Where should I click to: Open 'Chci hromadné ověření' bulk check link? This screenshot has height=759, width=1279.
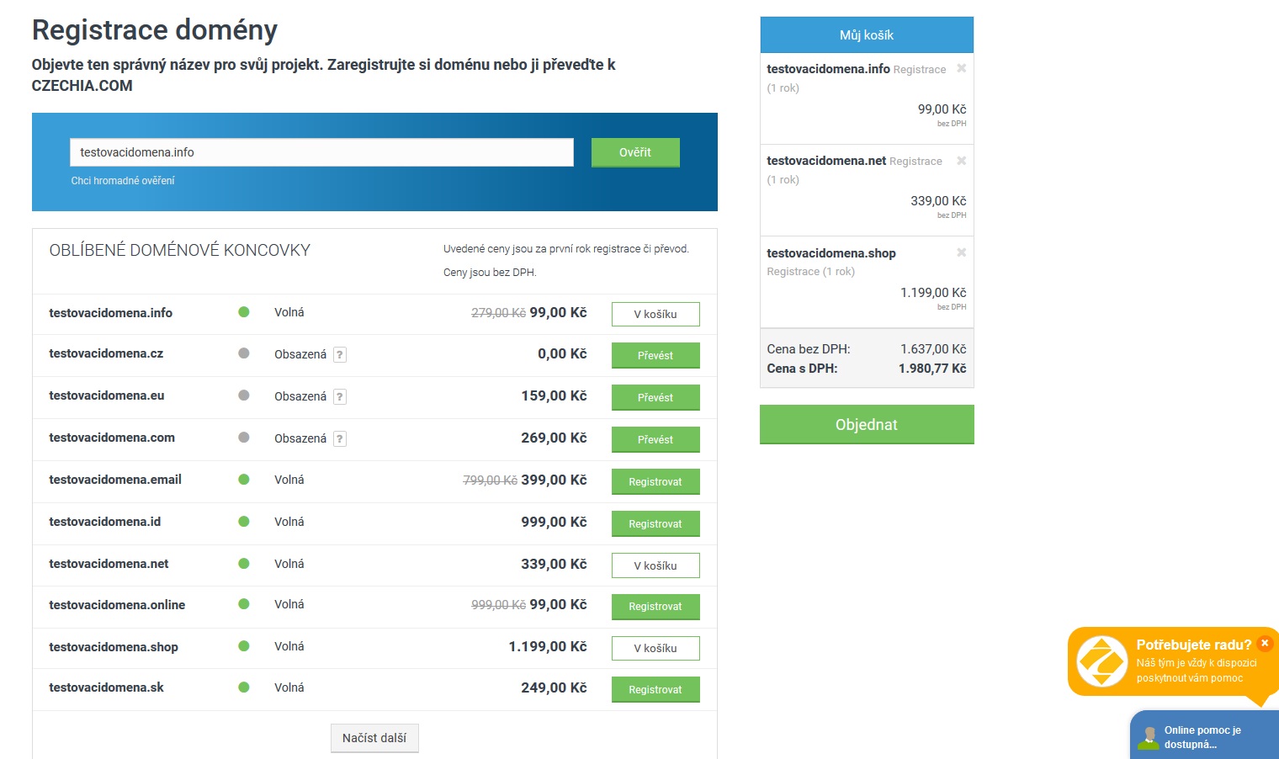(123, 181)
